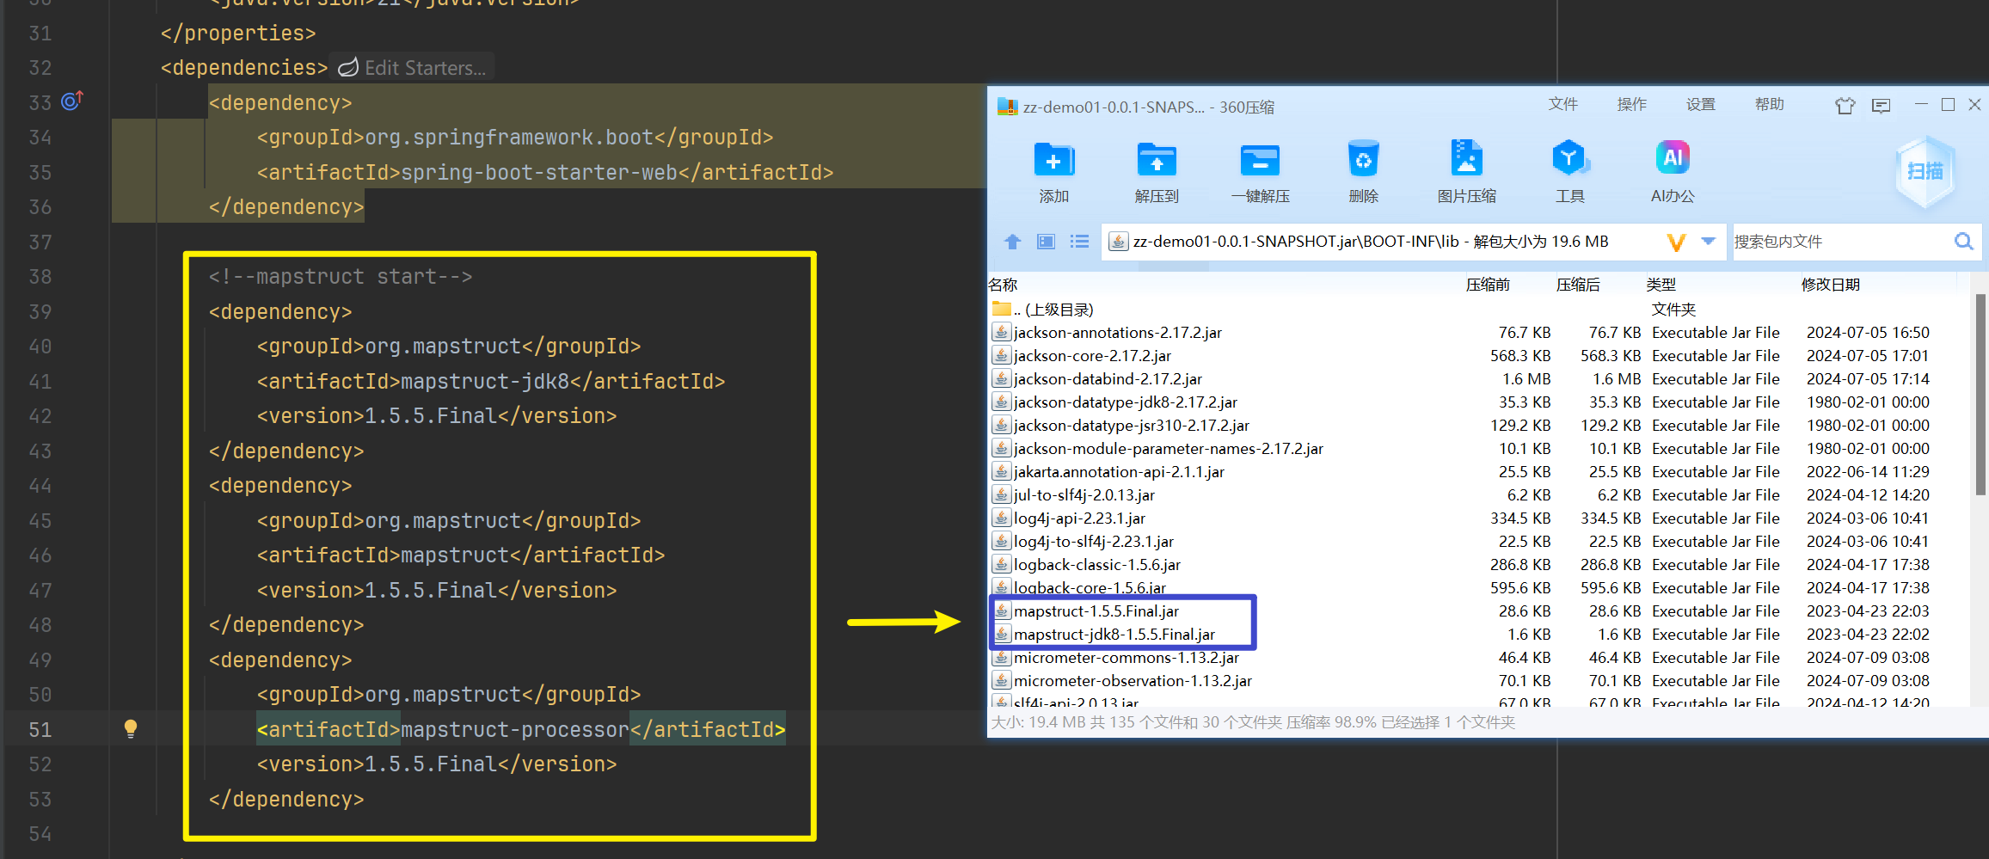Screen dimensions: 1989x859
Task: Open the 工具 (Tools) icon
Action: (1570, 169)
